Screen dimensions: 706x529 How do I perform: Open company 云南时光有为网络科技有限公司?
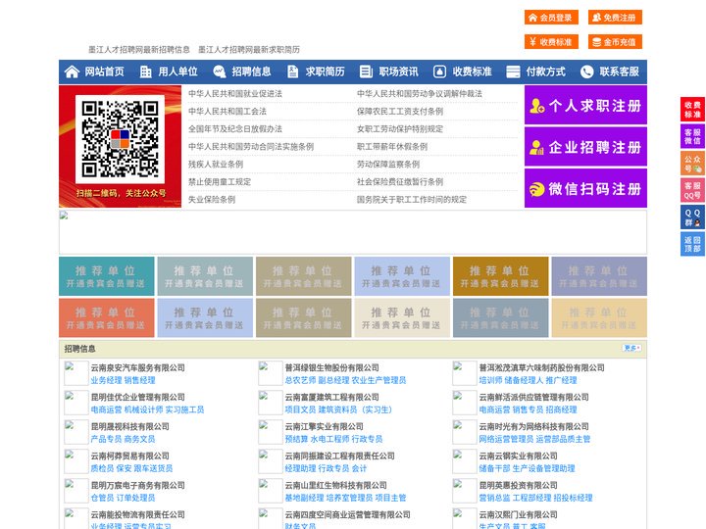[x=534, y=426]
